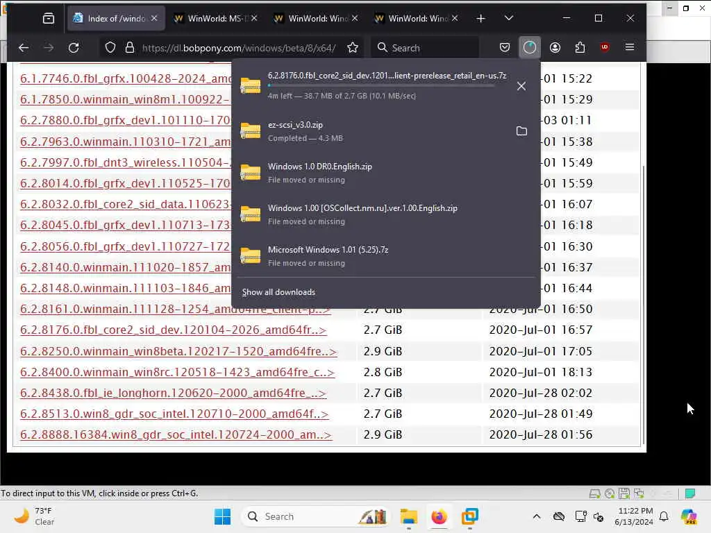Open the weather widget
This screenshot has height=533, width=711.
pos(34,516)
